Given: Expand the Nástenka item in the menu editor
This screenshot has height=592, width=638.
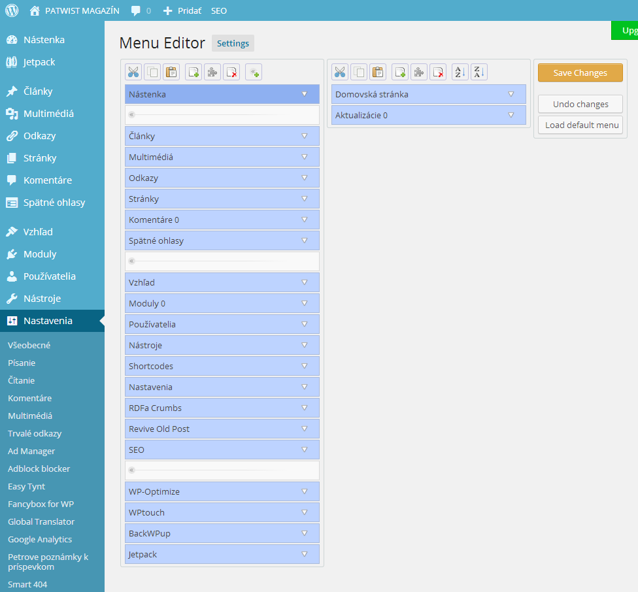Looking at the screenshot, I should coord(305,94).
